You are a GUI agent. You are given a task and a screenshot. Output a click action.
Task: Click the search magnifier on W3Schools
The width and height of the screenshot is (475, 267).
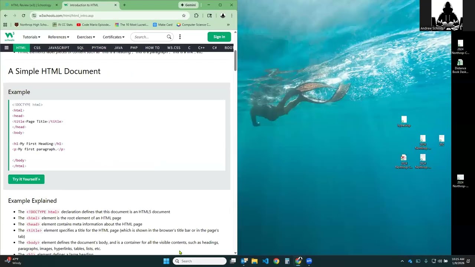click(x=169, y=37)
